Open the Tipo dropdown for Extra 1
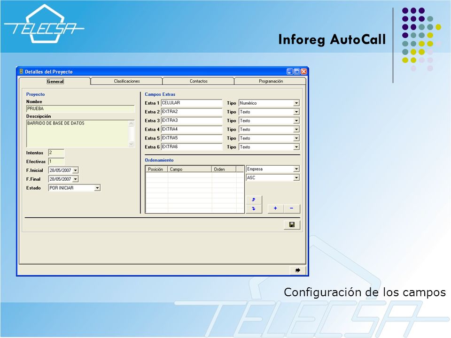Image resolution: width=451 pixels, height=338 pixels. 296,103
